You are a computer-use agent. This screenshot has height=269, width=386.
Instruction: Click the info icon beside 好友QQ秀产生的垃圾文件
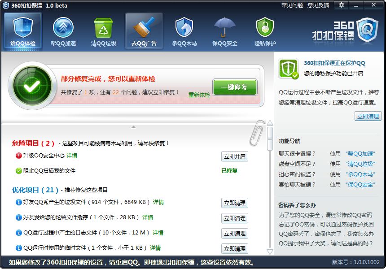point(19,202)
